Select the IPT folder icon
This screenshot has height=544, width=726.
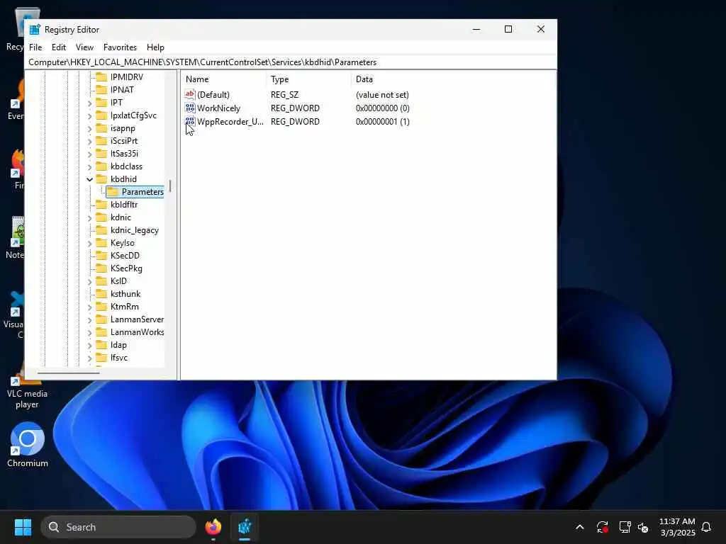point(101,102)
